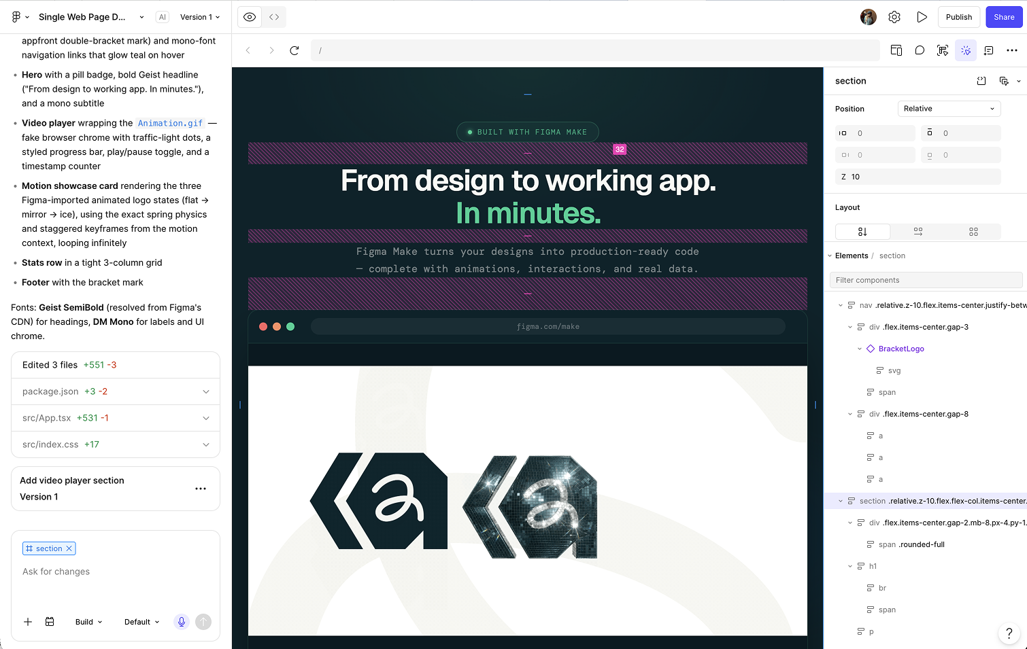Collapse the h1 element in tree
This screenshot has width=1027, height=649.
(x=850, y=566)
